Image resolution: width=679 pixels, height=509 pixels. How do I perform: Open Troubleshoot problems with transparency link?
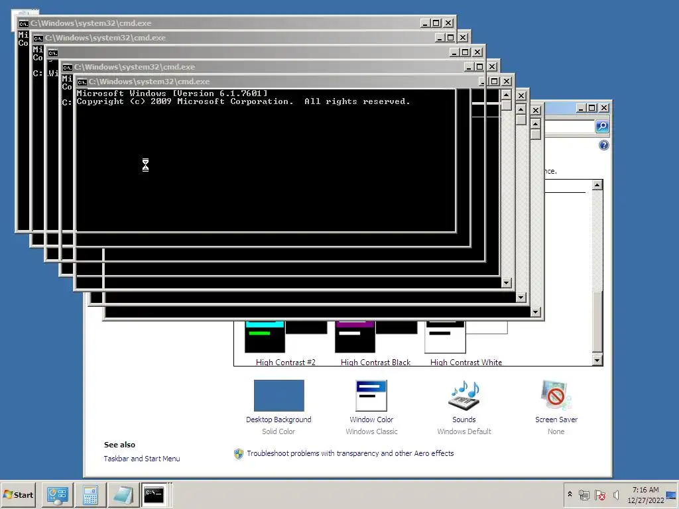pos(350,453)
